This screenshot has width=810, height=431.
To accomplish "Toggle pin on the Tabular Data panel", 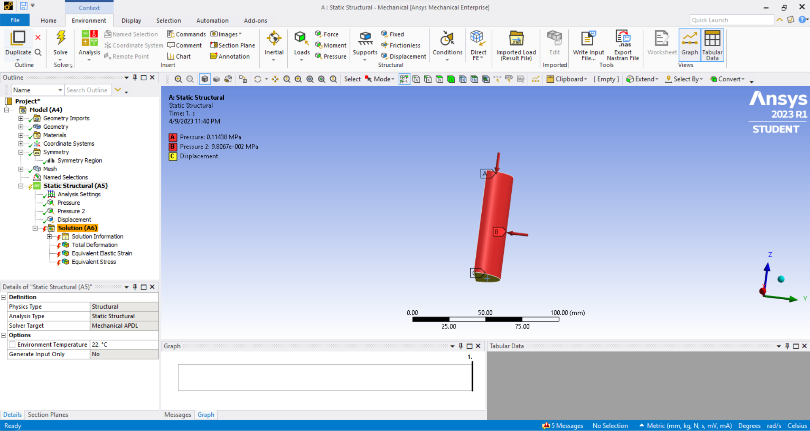I will [x=787, y=346].
